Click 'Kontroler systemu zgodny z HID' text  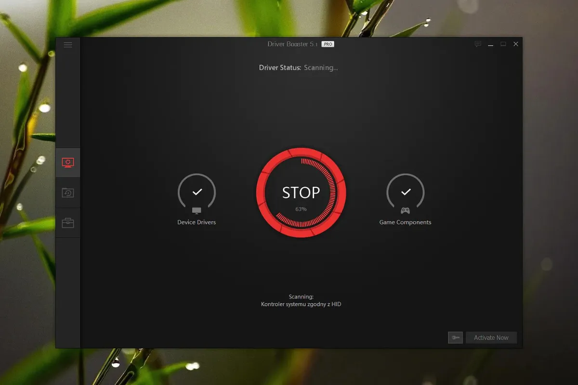coord(301,304)
